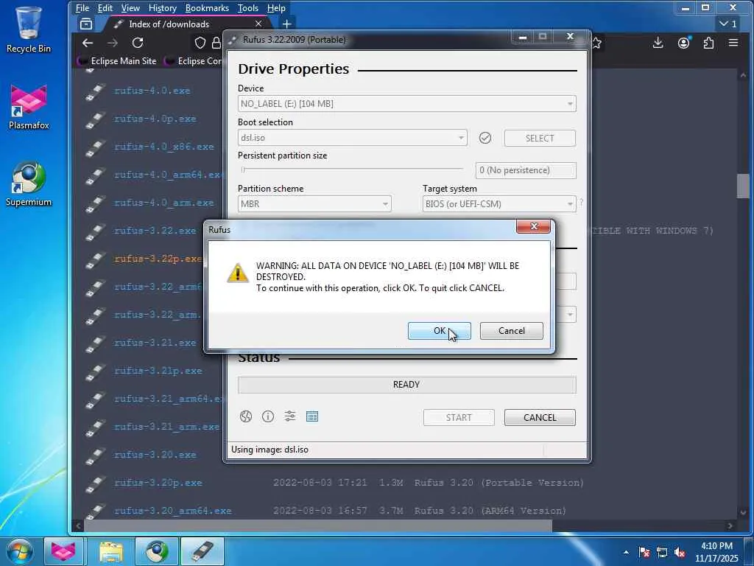Click the sidebar/view tabs icon left of tab
This screenshot has height=566, width=754.
click(x=86, y=24)
